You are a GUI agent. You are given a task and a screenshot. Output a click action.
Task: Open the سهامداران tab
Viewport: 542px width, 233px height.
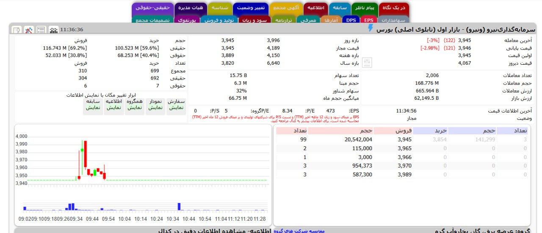393,20
